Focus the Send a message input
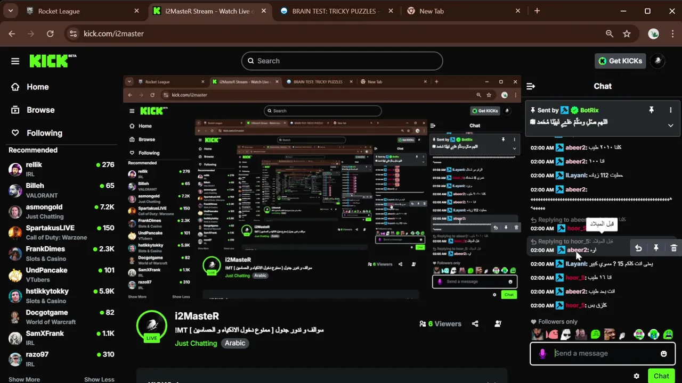The width and height of the screenshot is (682, 383). click(x=603, y=354)
